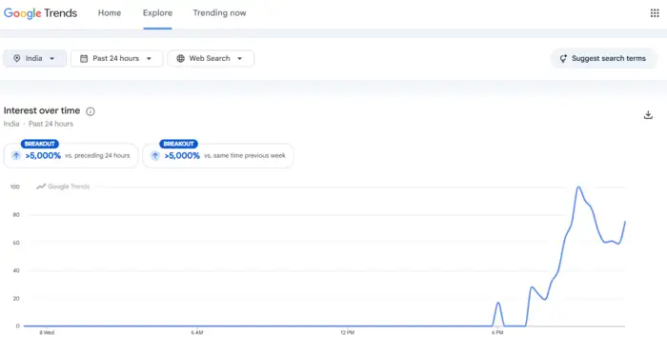Click the chart peak at value 100
Viewport: 667px width, 355px height.
tap(578, 187)
